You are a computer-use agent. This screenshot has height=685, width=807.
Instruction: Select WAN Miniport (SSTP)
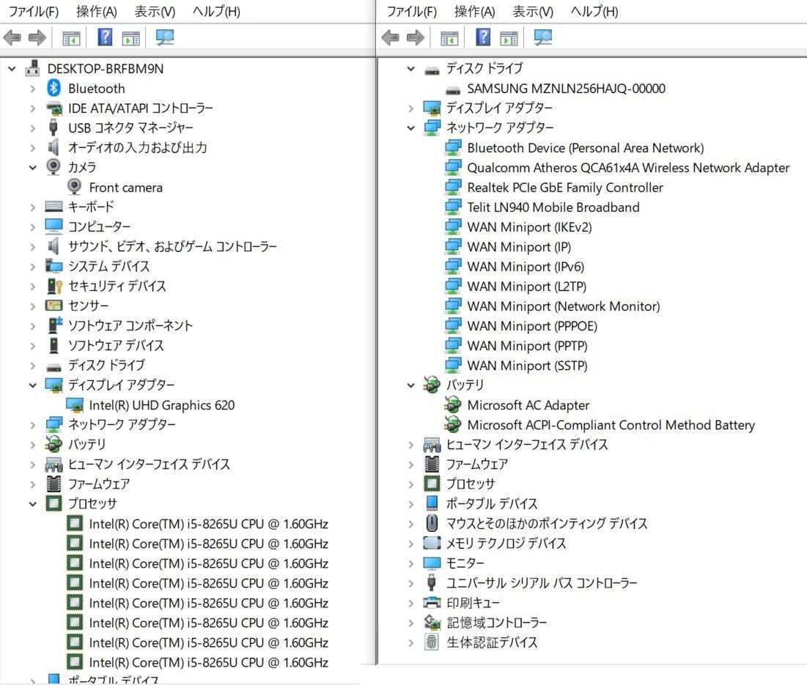click(527, 365)
